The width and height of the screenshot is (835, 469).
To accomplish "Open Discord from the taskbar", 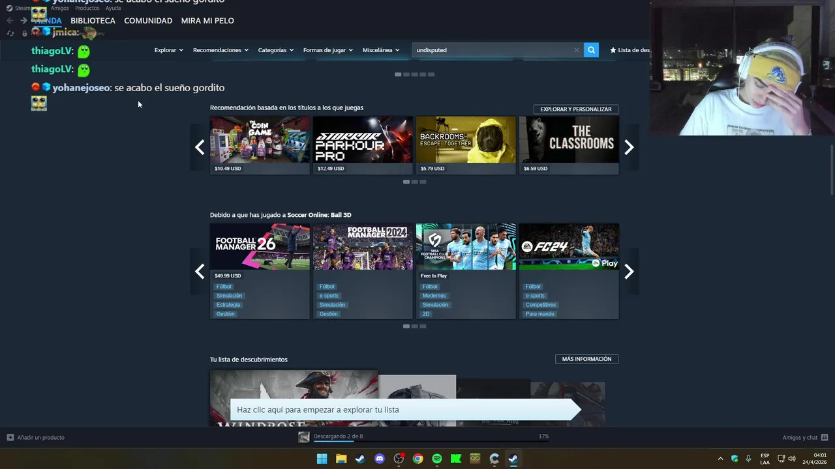I will click(x=380, y=459).
